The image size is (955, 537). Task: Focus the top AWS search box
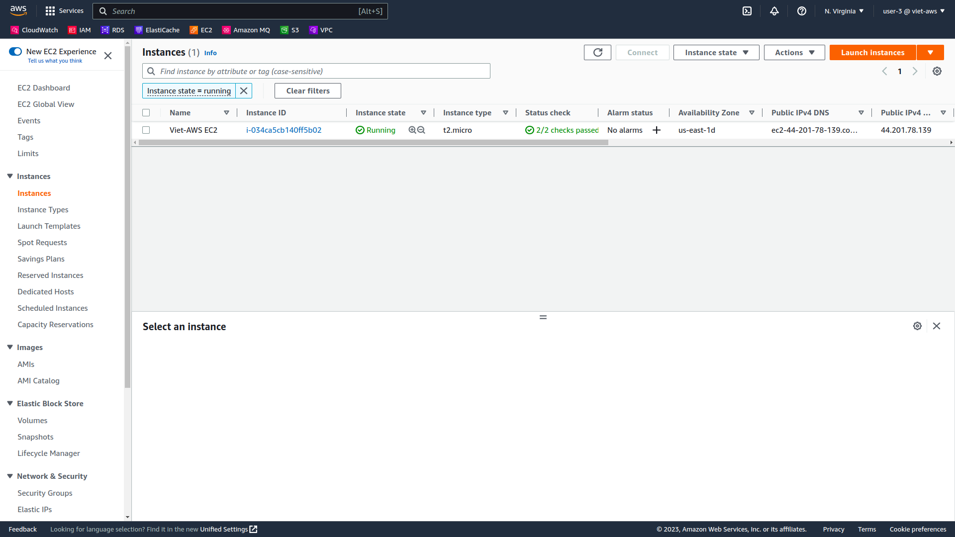(x=240, y=11)
